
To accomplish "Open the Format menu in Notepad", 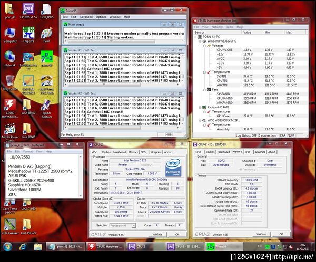I will point(28,152).
